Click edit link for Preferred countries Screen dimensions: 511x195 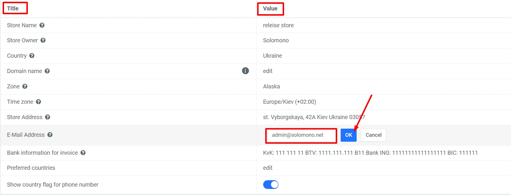click(x=268, y=168)
